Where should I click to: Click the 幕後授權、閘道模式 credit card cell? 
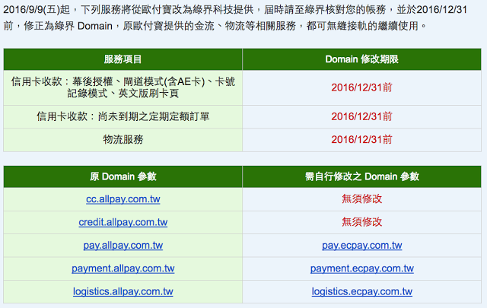[x=123, y=87]
